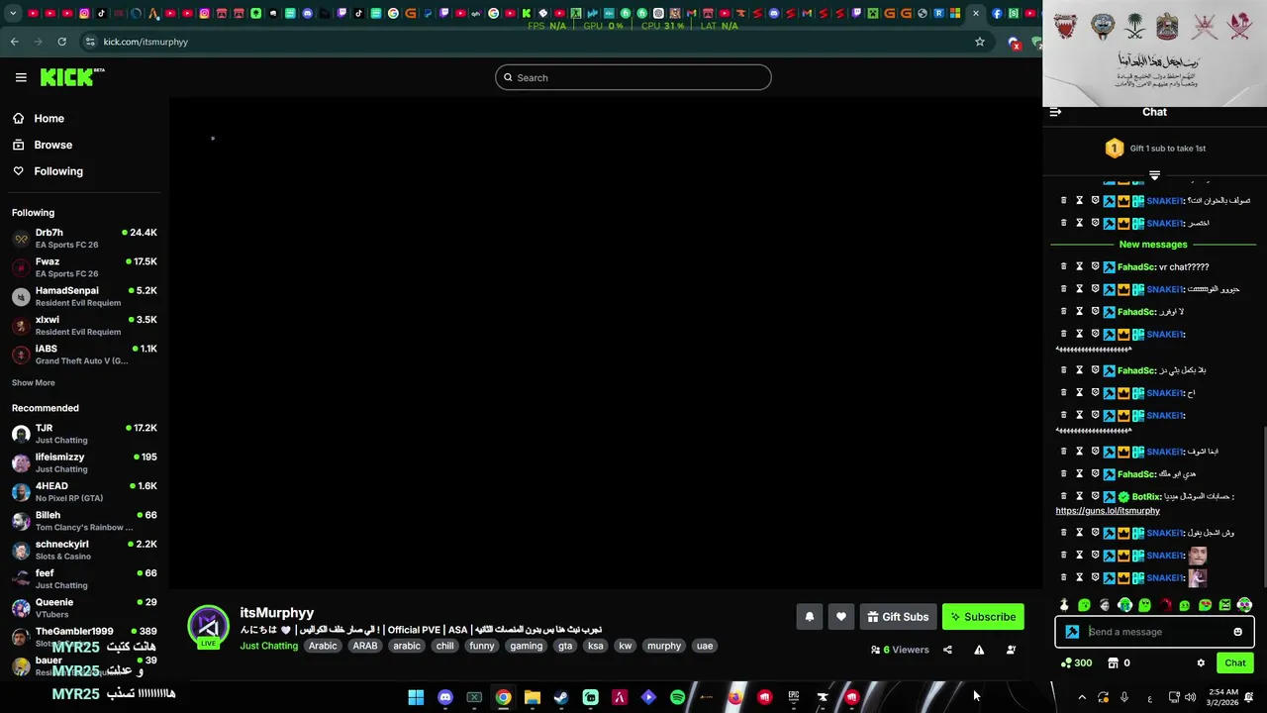Collapse the chat panel
This screenshot has height=713, width=1267.
(1055, 112)
